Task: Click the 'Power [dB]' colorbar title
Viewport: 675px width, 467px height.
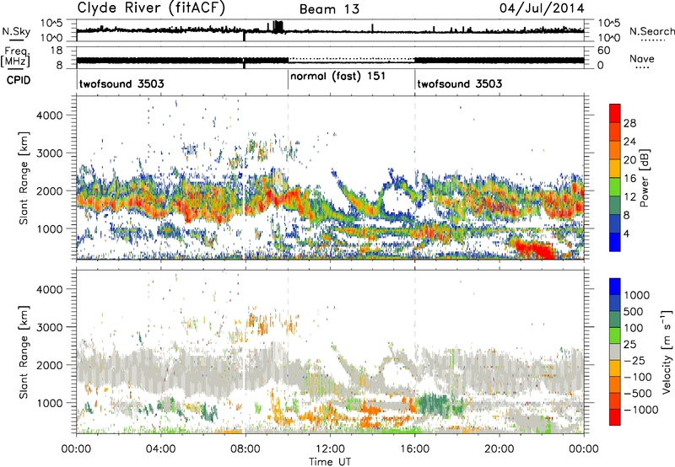Action: pos(644,178)
